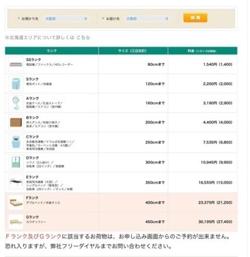This screenshot has height=257, width=250.
Task: Open the お届け先 prefecture dropdown
Action: click(147, 19)
